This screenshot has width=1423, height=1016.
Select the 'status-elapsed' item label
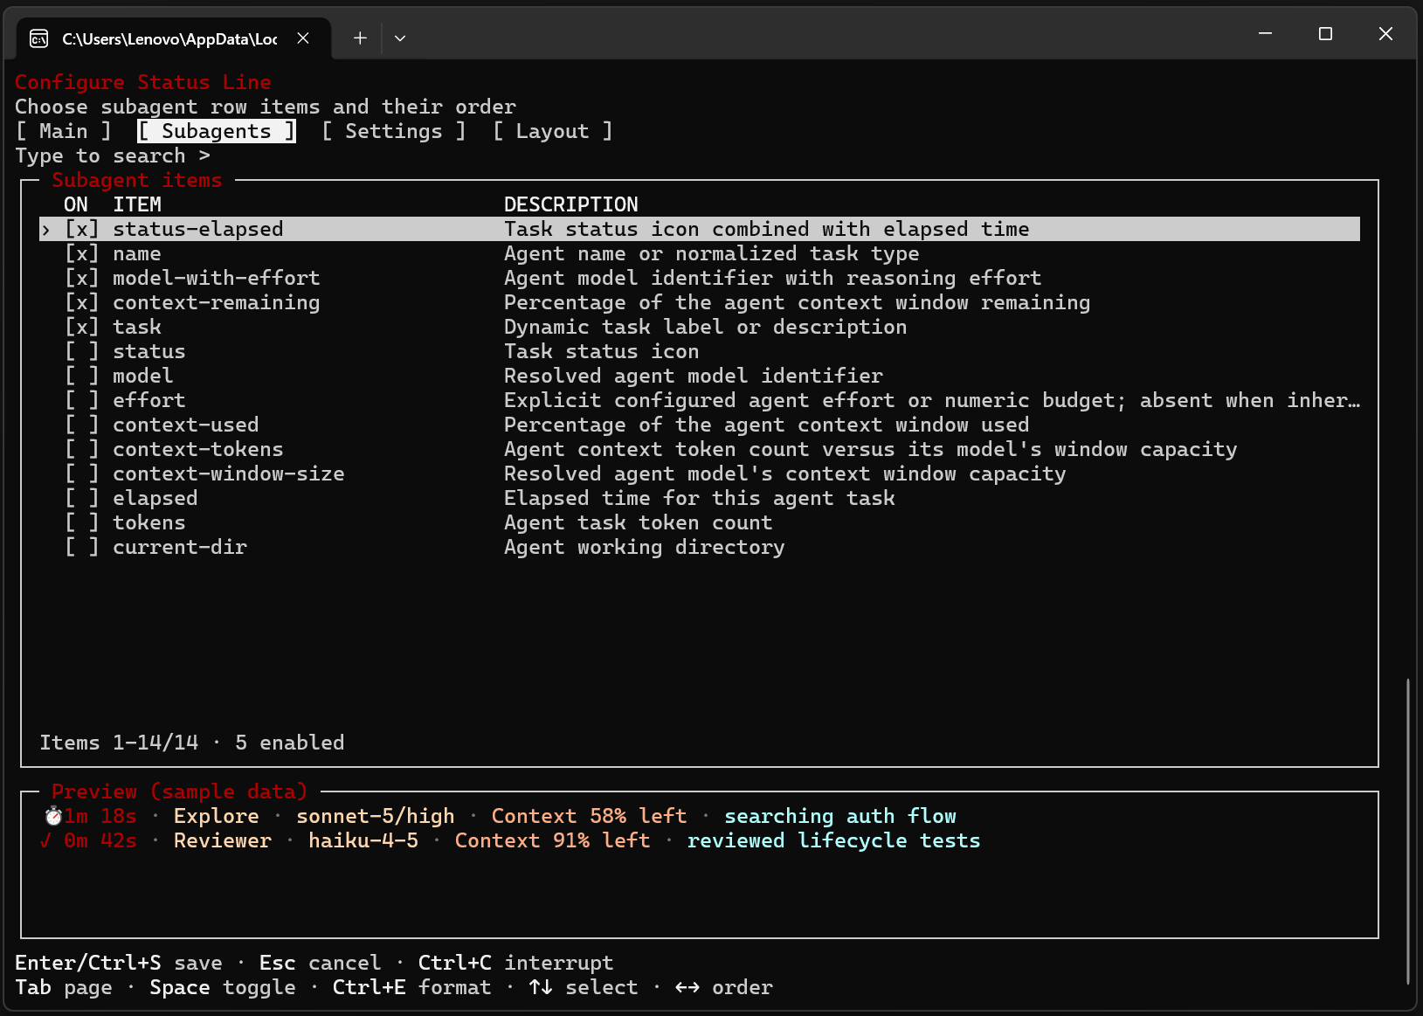pos(198,229)
